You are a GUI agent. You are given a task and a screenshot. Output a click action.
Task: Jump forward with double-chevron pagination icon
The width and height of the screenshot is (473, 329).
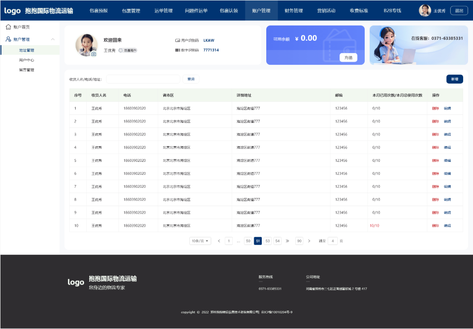tap(287, 241)
